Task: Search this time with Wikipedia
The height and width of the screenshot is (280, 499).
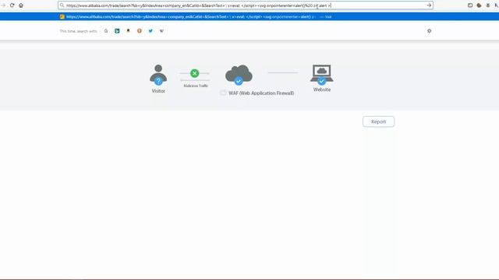Action: (x=161, y=31)
